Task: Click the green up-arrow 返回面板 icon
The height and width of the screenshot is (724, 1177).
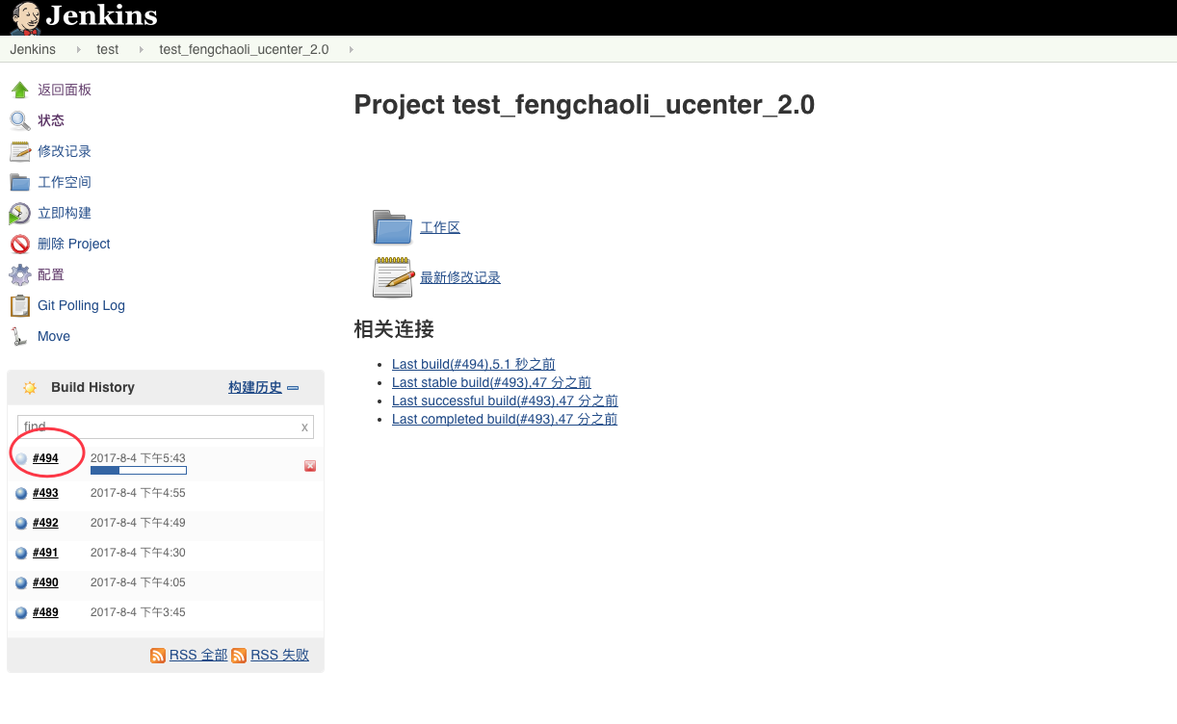Action: tap(20, 90)
